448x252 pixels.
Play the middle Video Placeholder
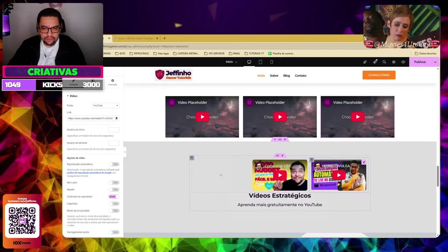click(x=280, y=117)
